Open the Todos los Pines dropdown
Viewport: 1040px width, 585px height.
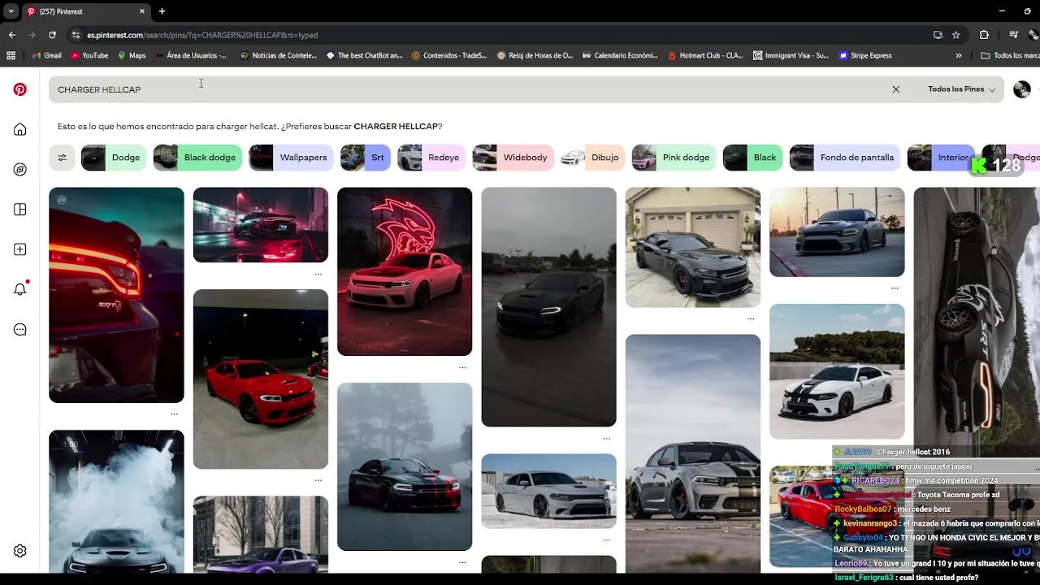tap(961, 89)
